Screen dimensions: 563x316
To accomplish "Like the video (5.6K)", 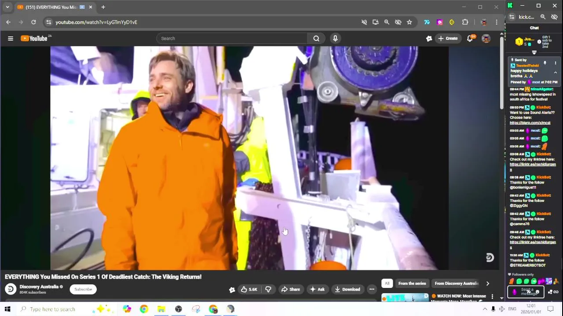I will tap(249, 289).
